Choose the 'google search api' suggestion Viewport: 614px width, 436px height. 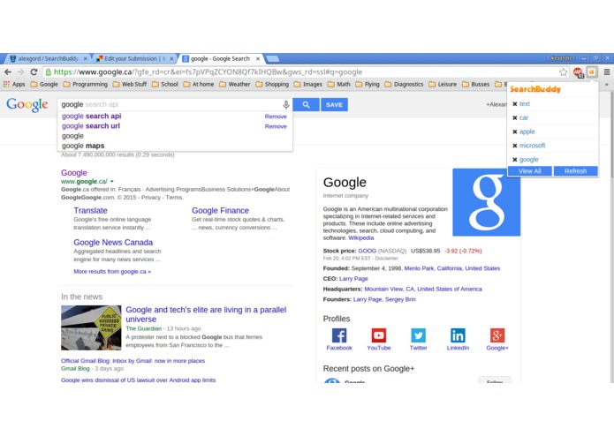(x=91, y=117)
